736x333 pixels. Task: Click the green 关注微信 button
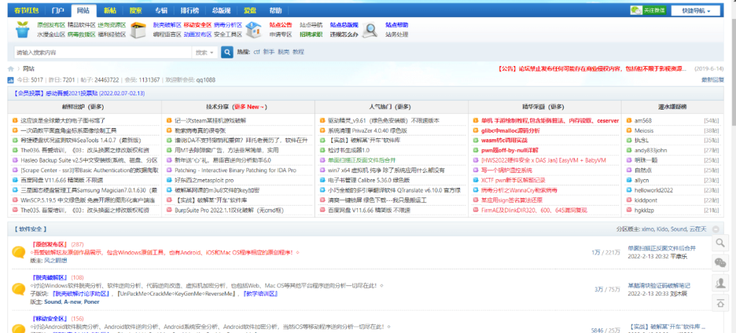(x=647, y=10)
